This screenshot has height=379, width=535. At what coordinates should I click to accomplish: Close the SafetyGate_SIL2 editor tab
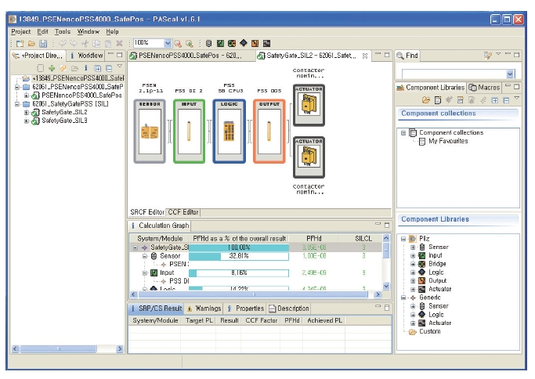point(365,56)
